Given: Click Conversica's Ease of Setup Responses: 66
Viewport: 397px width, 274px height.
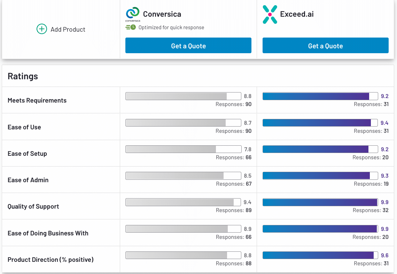Looking at the screenshot, I should click(234, 158).
